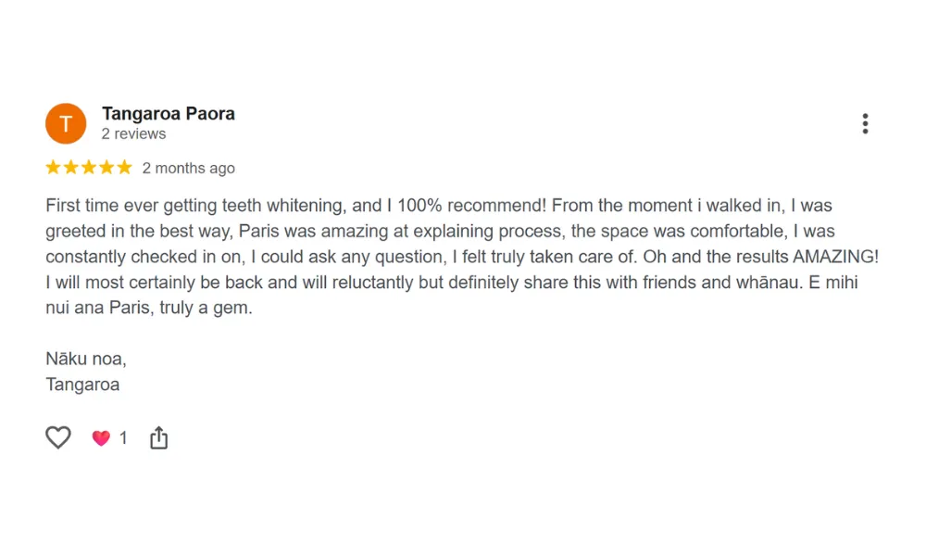926x556 pixels.
Task: Click the Nāku noa sign-off line
Action: pos(86,359)
